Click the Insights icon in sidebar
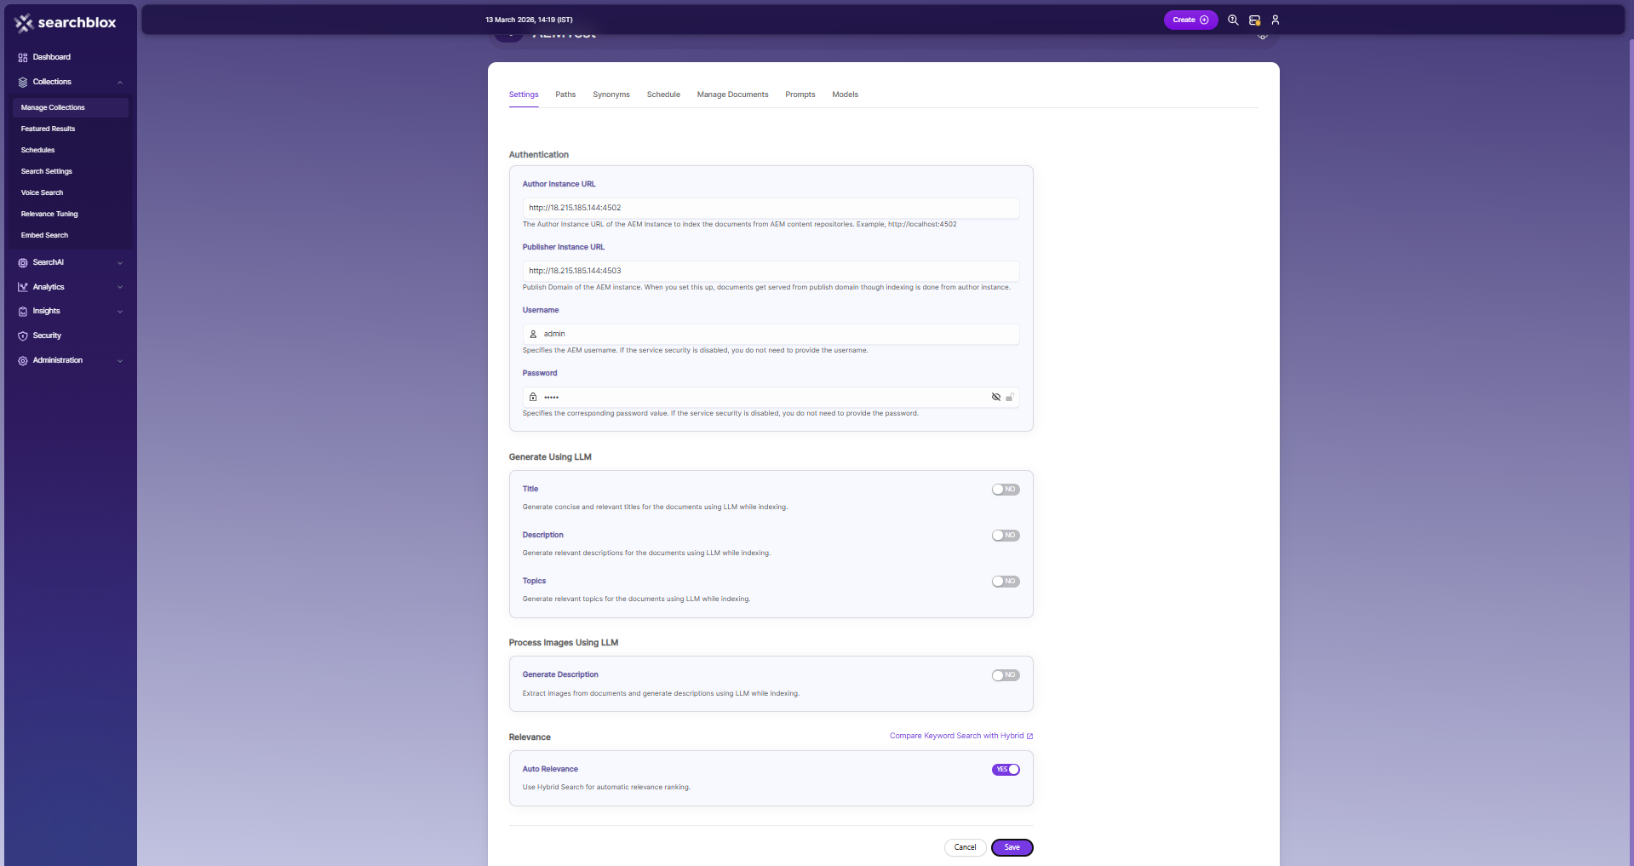This screenshot has height=866, width=1634. point(23,312)
